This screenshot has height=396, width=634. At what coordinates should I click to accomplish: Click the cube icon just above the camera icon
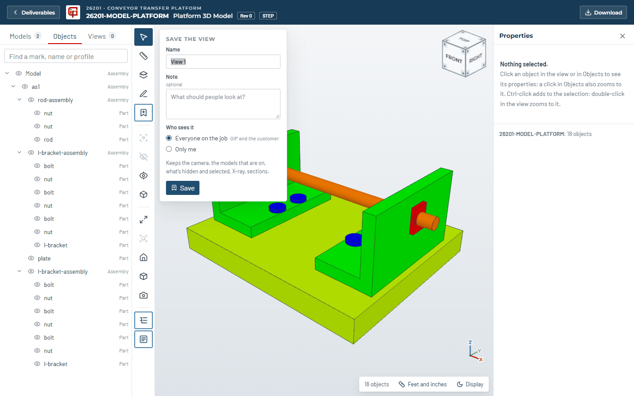[144, 276]
